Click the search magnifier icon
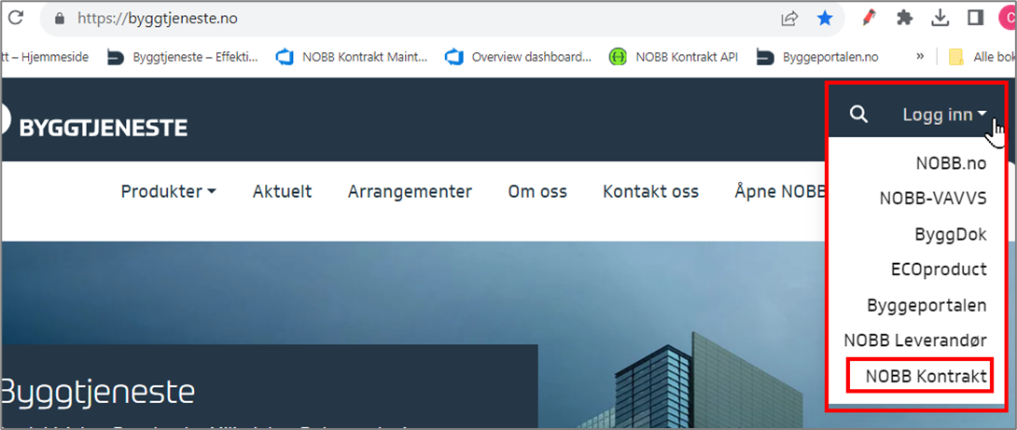 [859, 115]
